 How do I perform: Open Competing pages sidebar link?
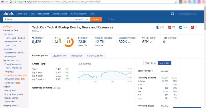pos(12,79)
